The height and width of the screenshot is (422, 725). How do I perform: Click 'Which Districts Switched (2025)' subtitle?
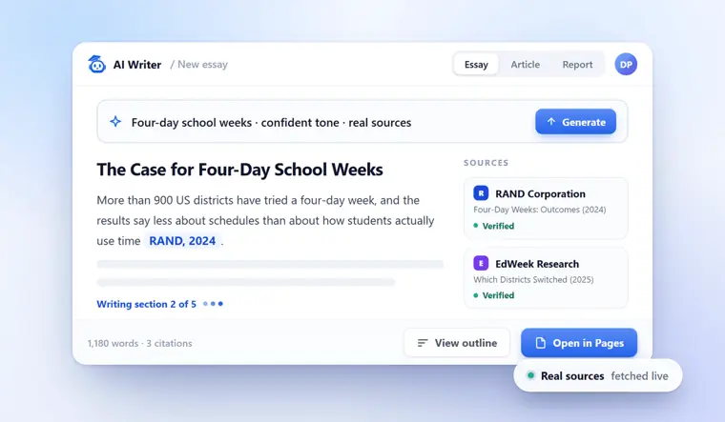[x=533, y=279]
